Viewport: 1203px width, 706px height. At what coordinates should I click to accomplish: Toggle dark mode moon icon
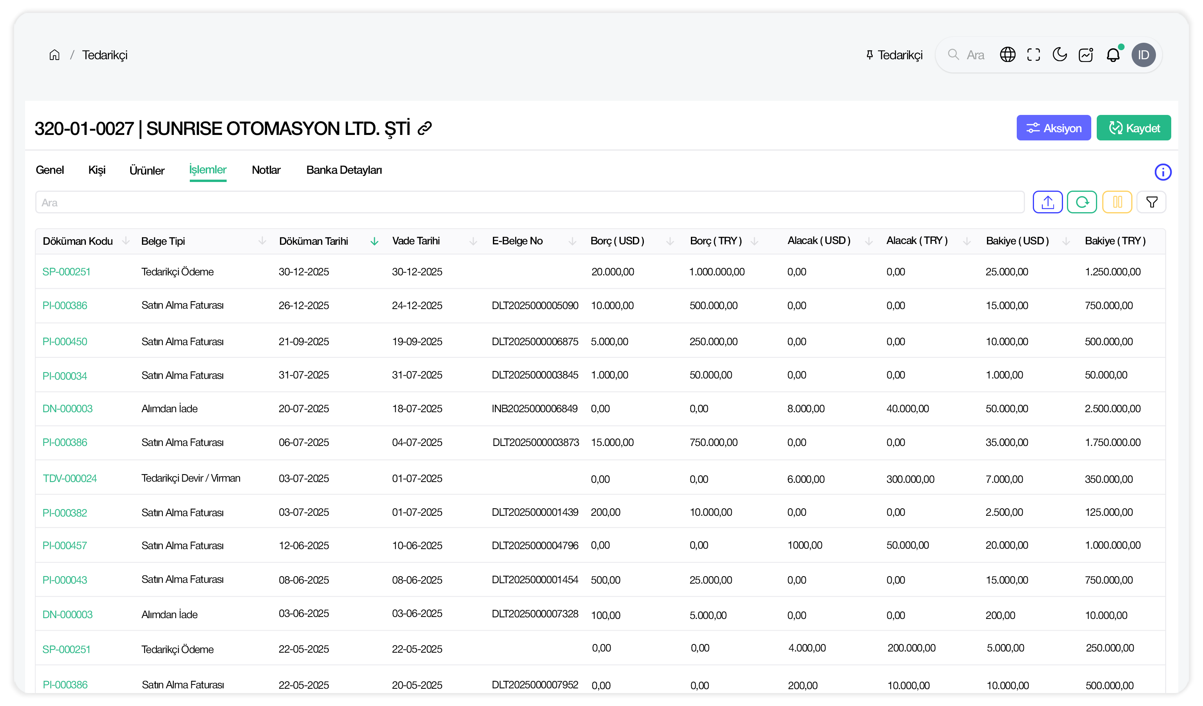coord(1059,55)
